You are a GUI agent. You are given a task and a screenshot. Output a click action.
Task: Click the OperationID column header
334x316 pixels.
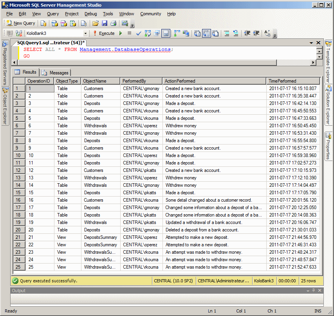point(40,81)
